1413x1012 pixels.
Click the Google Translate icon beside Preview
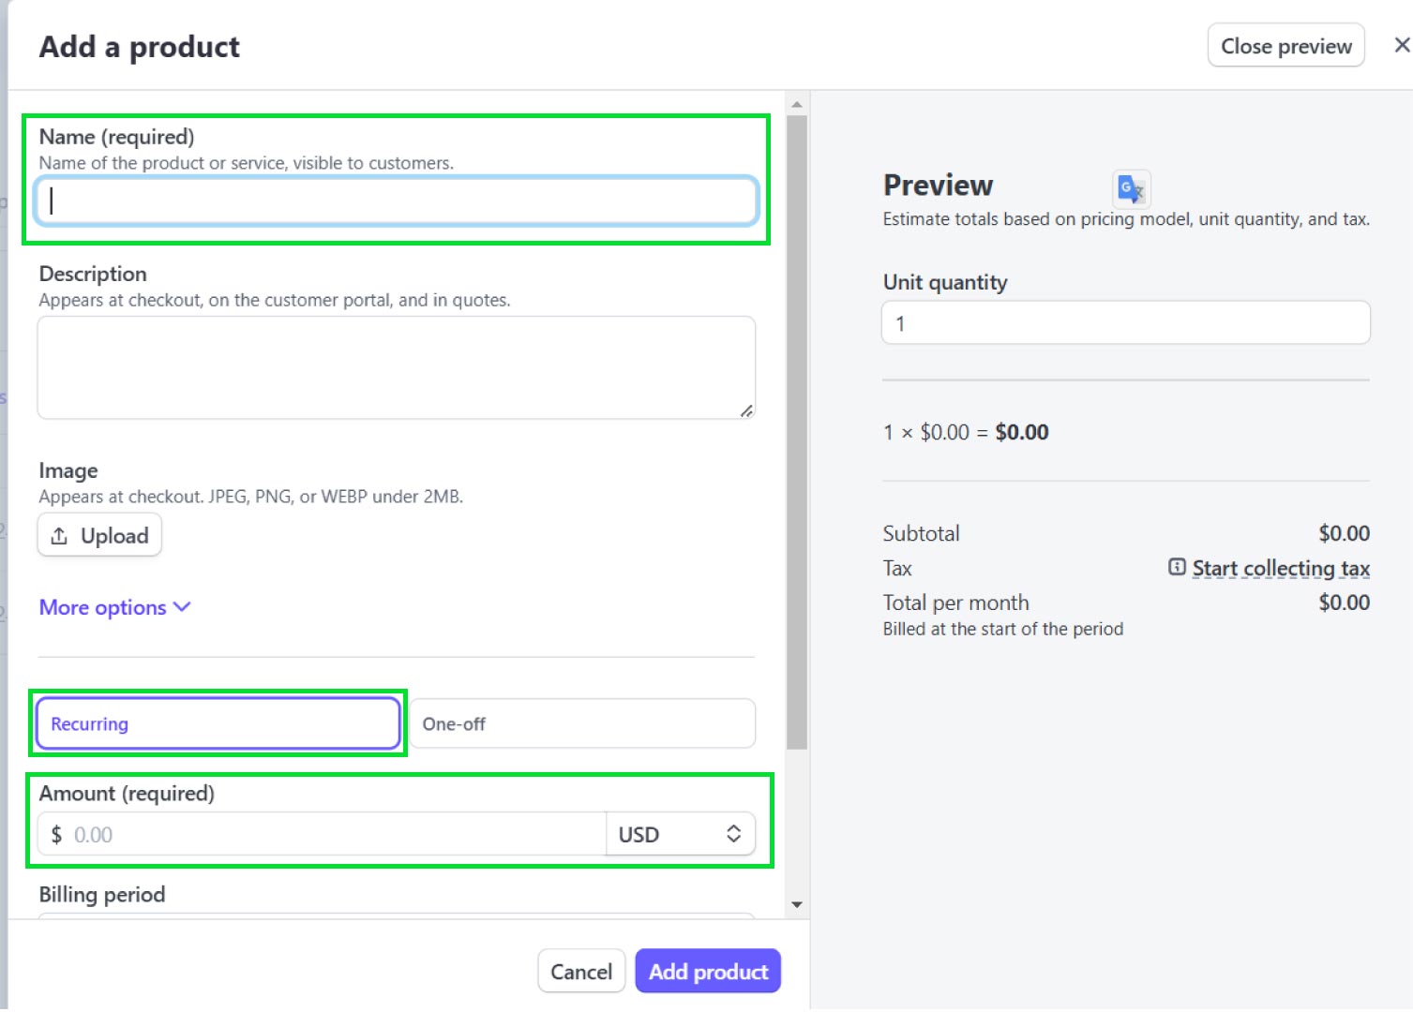click(1130, 188)
